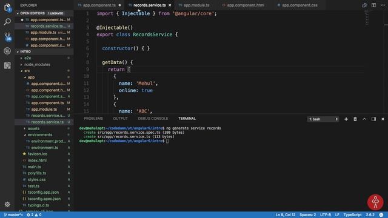Select the Terminal panel tab
The height and width of the screenshot is (218, 388).
point(187,119)
